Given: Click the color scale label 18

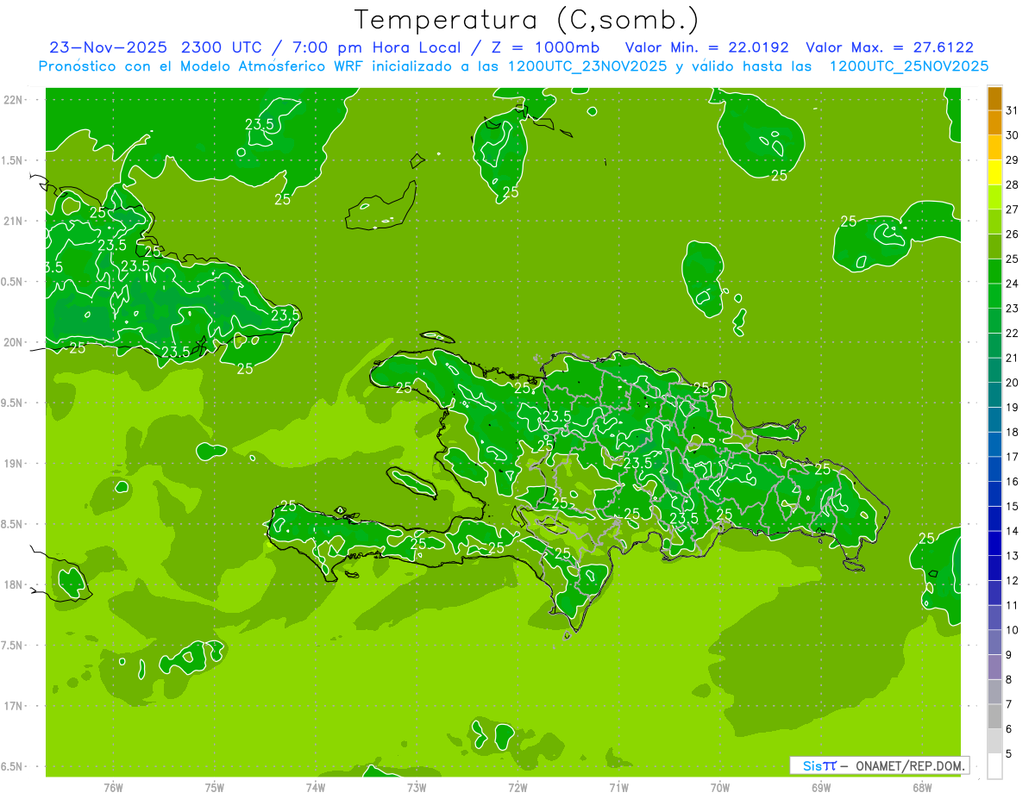Looking at the screenshot, I should point(1013,432).
